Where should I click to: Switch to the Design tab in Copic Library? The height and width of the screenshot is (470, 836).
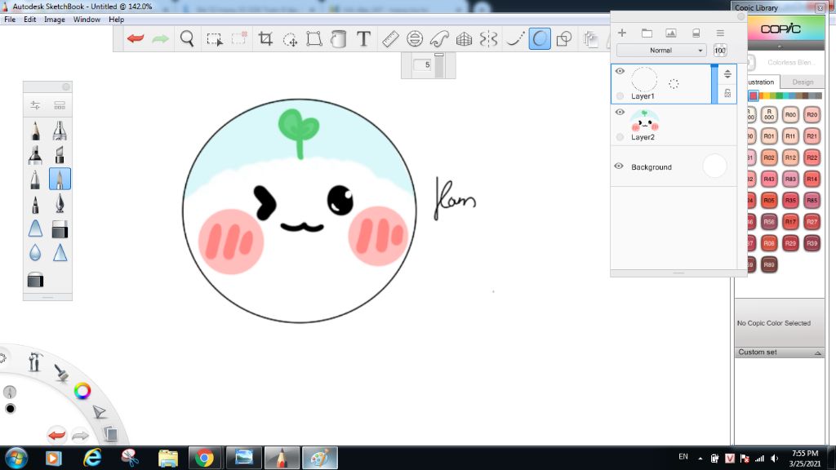803,82
